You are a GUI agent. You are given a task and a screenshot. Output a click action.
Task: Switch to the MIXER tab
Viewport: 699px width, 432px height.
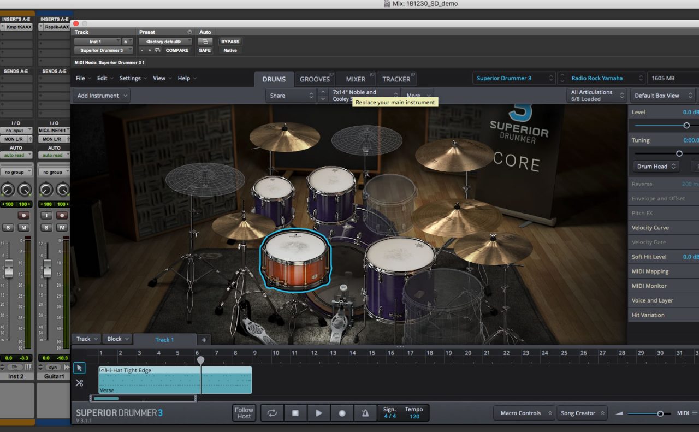click(356, 79)
